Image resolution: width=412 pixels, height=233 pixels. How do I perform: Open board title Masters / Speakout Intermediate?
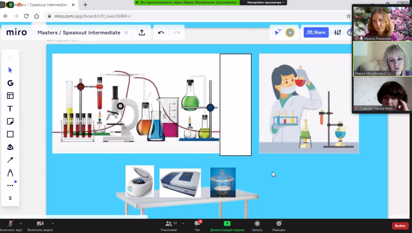pos(79,33)
